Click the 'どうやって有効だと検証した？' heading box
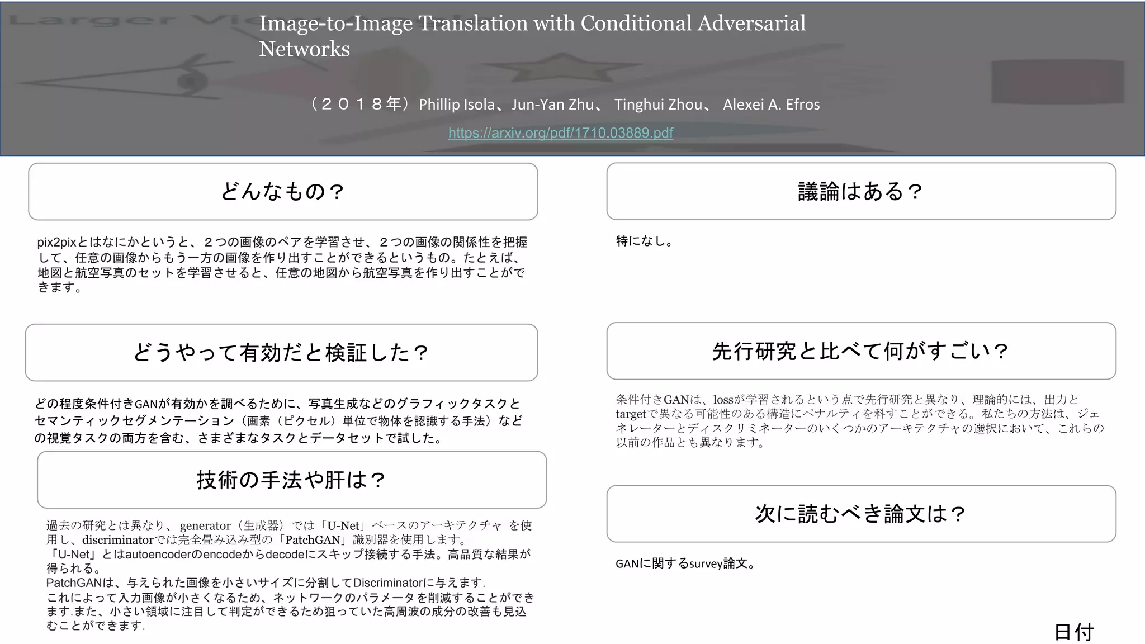Screen dimensions: 1145x644 (x=281, y=352)
